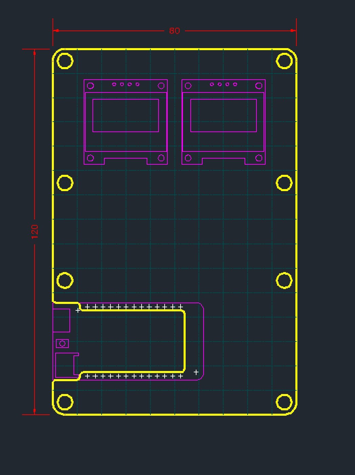Select the third yellow hole down the right edge
The height and width of the screenshot is (475, 355).
point(284,280)
